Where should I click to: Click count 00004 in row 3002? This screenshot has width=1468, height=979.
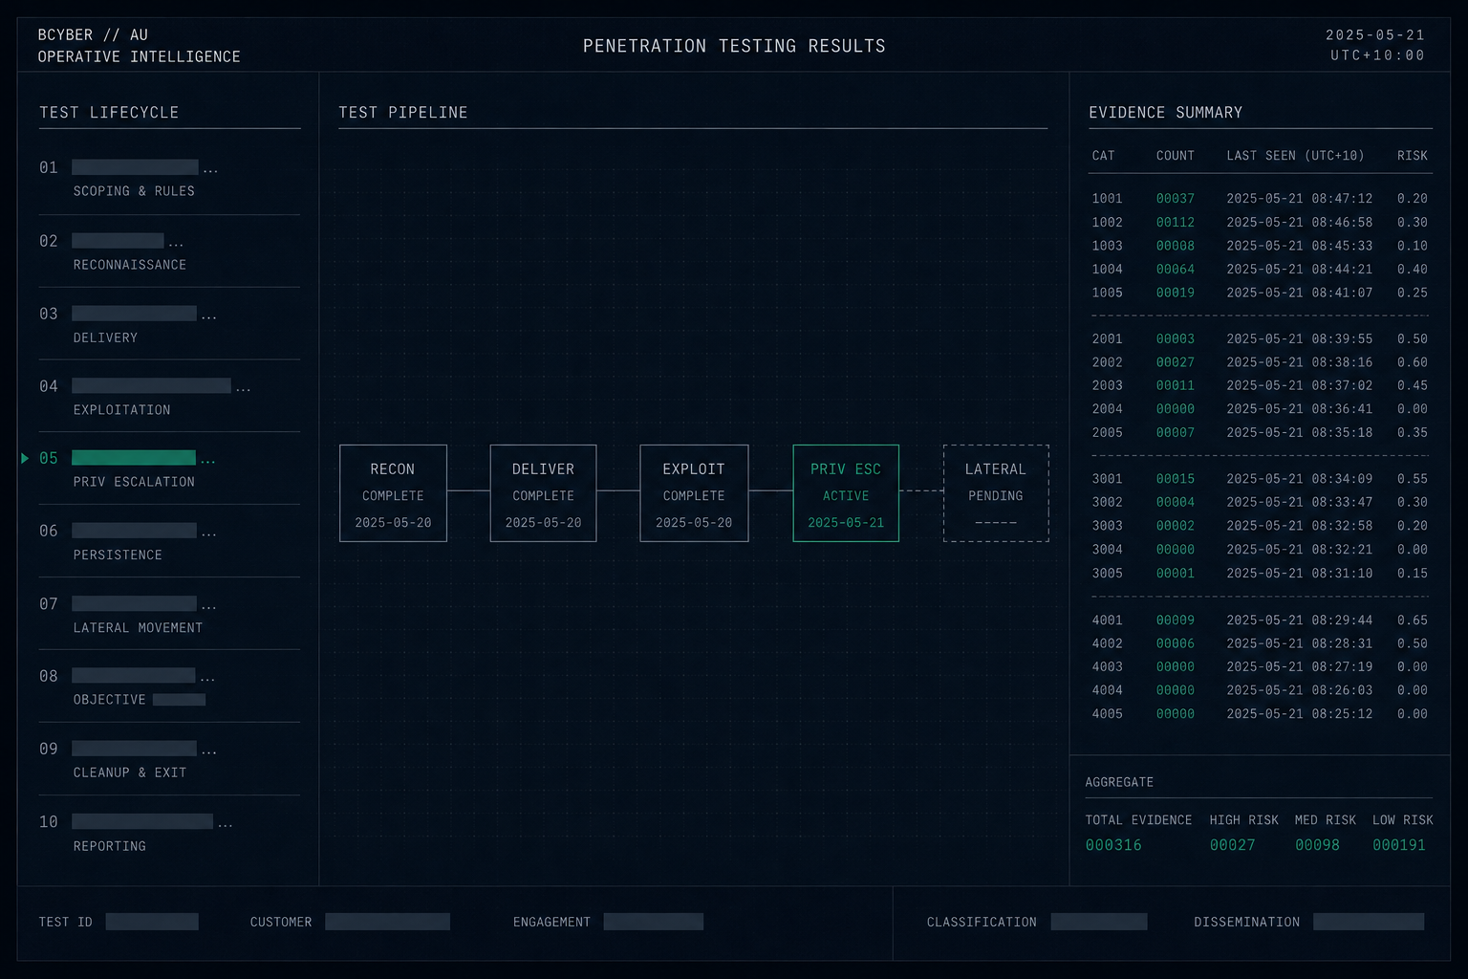click(1176, 502)
